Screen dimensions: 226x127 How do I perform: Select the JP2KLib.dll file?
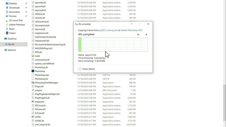[40, 14]
